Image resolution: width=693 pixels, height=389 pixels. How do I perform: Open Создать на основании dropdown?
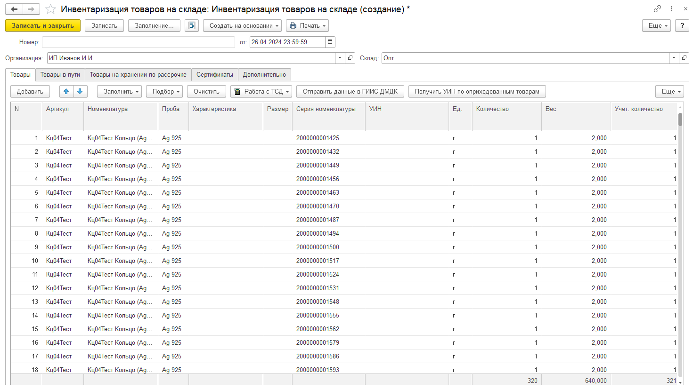242,25
